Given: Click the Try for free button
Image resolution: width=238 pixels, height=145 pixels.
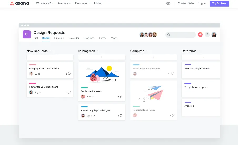Looking at the screenshot, I should [219, 4].
